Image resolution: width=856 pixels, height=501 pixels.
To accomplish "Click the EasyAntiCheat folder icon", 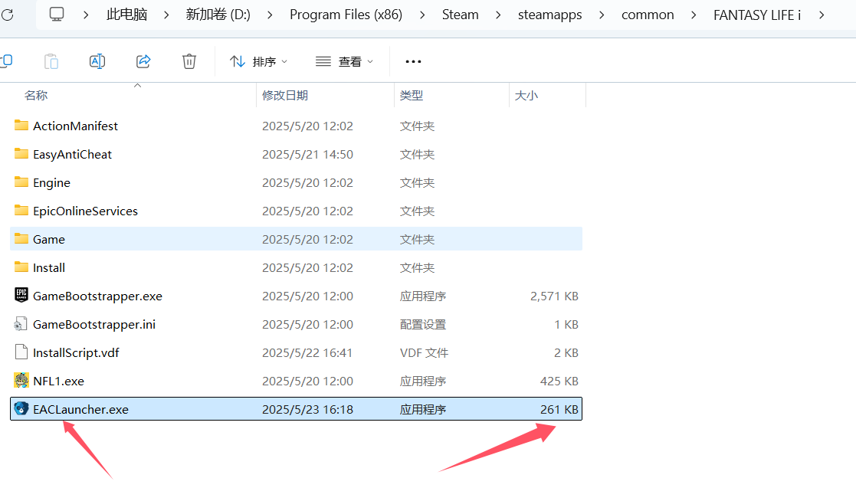I will coord(21,154).
